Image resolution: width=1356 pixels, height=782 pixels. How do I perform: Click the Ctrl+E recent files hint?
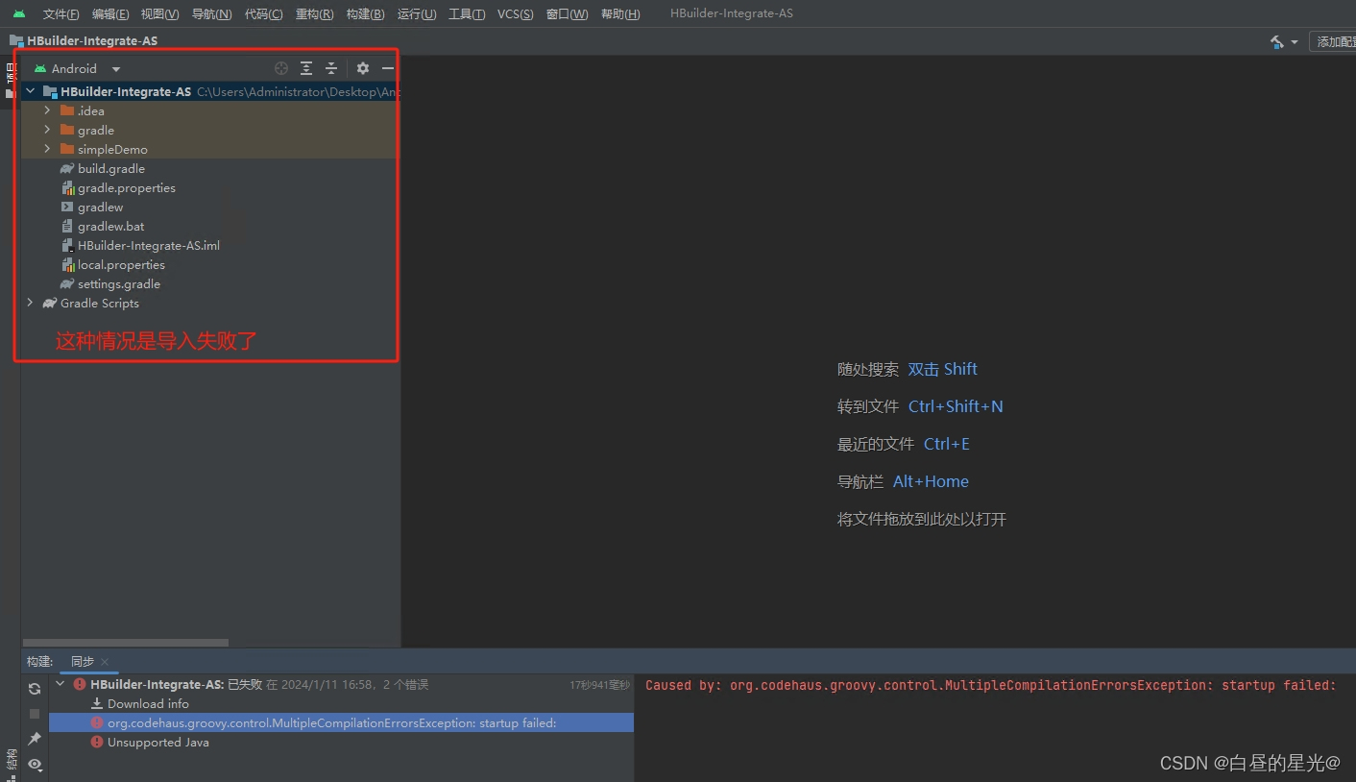(946, 444)
